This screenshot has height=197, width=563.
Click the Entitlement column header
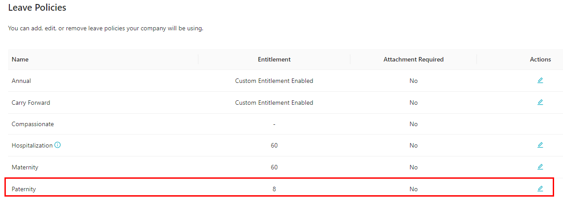(274, 59)
